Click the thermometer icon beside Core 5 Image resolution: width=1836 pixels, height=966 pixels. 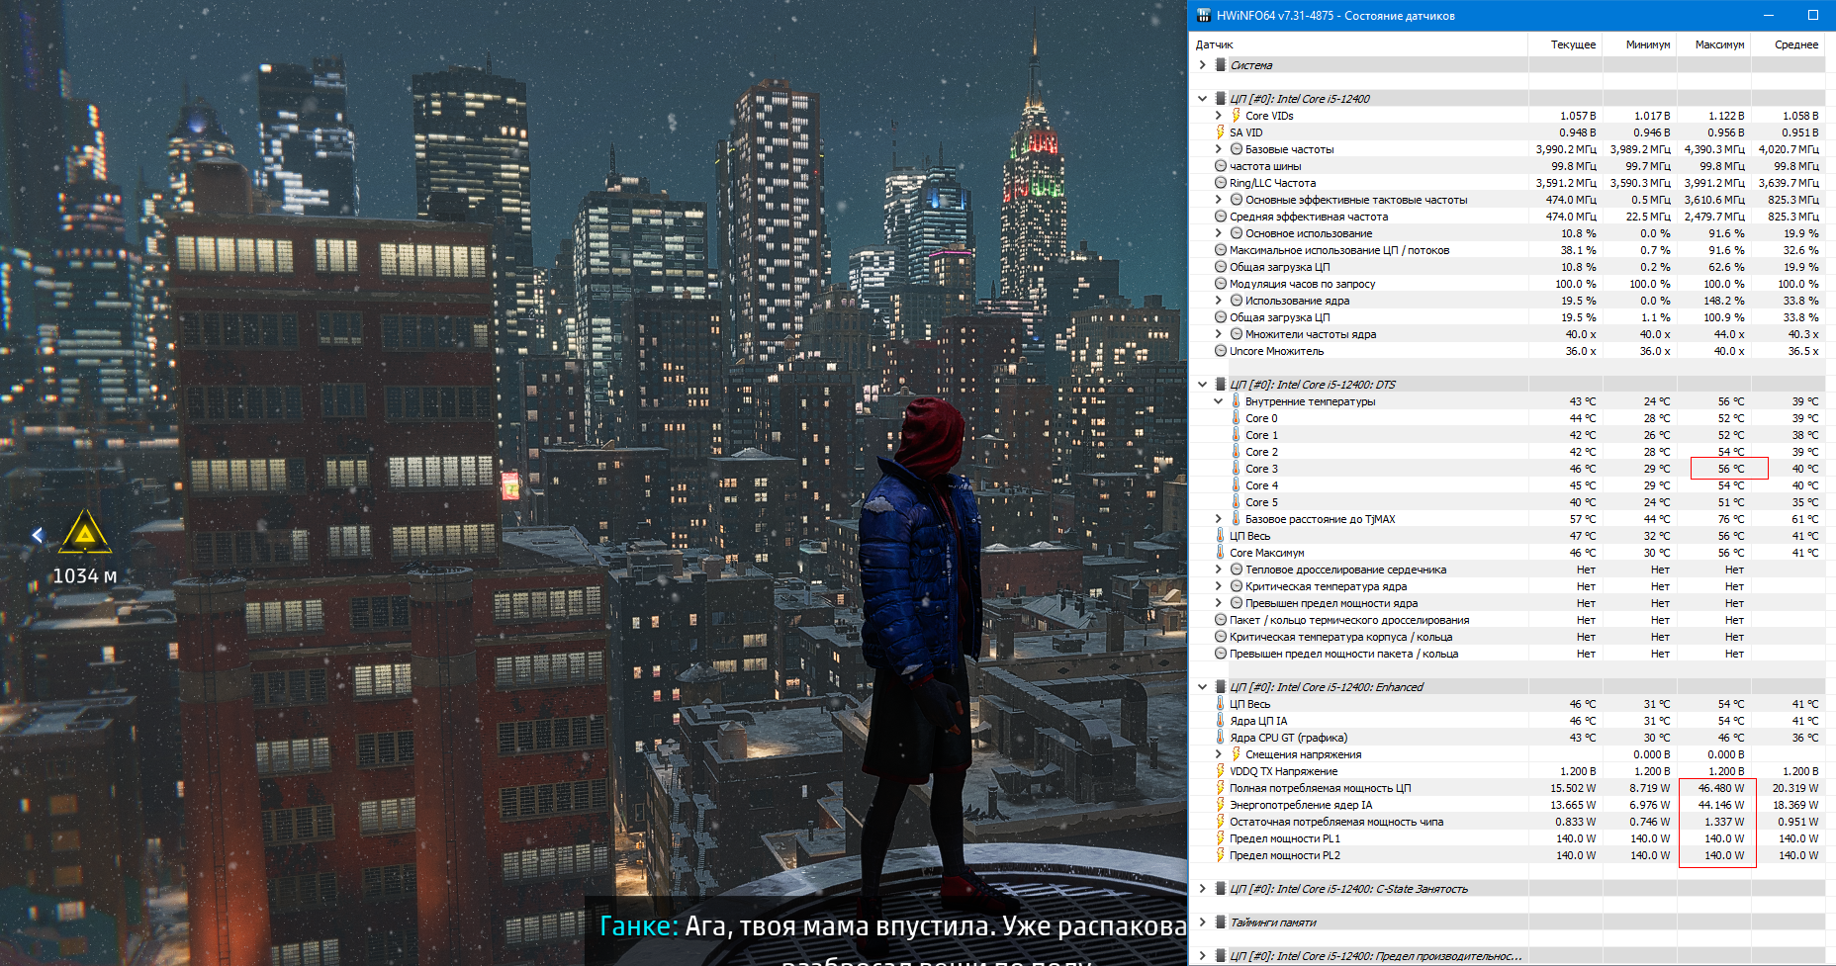[x=1236, y=502]
